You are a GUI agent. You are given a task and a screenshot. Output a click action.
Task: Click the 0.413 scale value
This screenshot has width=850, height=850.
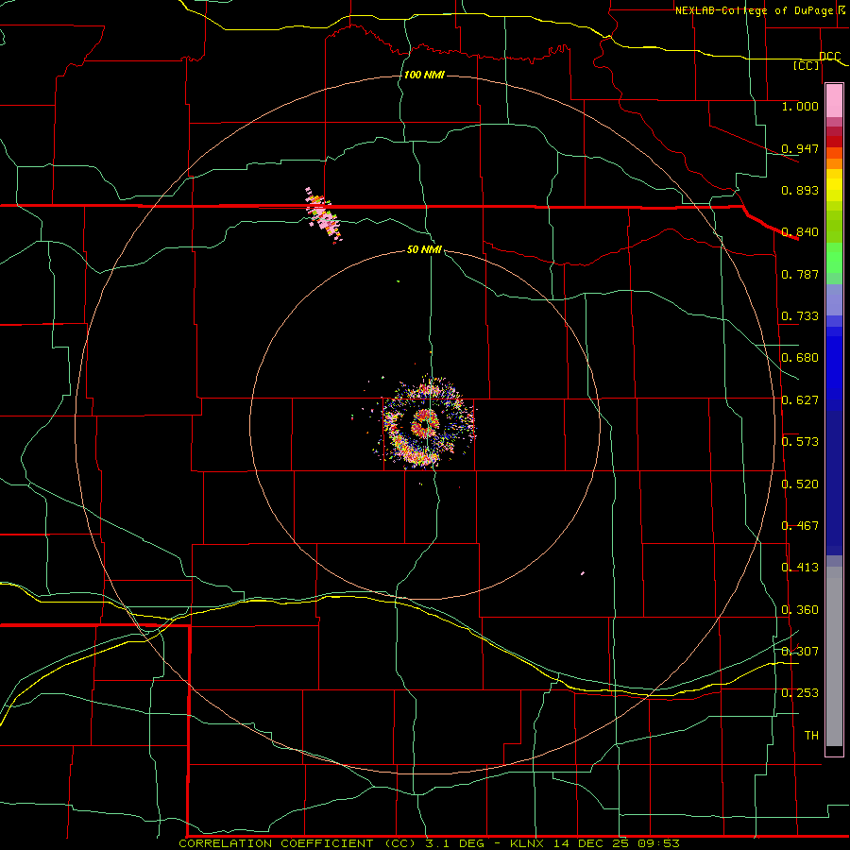[800, 568]
